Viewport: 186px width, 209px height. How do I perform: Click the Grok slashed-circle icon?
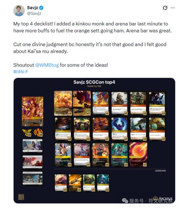(x=165, y=8)
